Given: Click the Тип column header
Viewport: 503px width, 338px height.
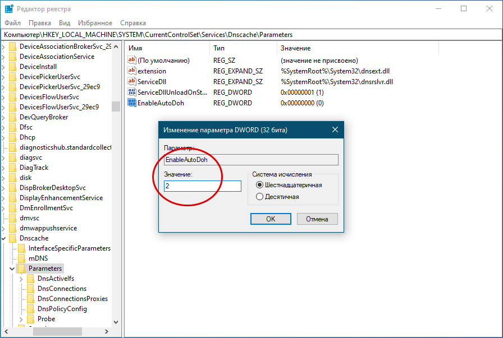Looking at the screenshot, I should point(244,48).
